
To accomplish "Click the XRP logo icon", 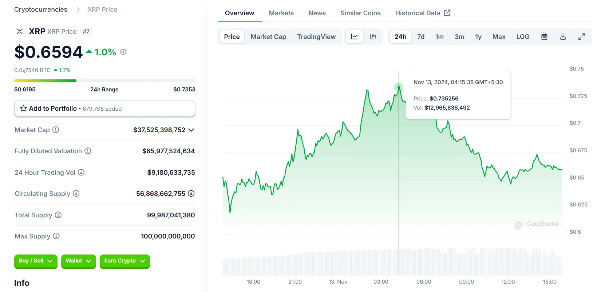I will [x=20, y=32].
